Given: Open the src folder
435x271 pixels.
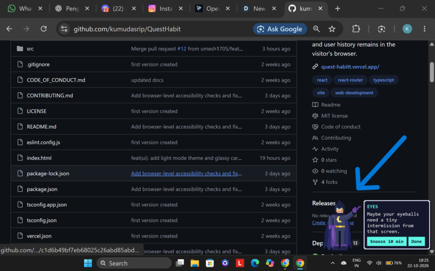Looking at the screenshot, I should pos(30,48).
